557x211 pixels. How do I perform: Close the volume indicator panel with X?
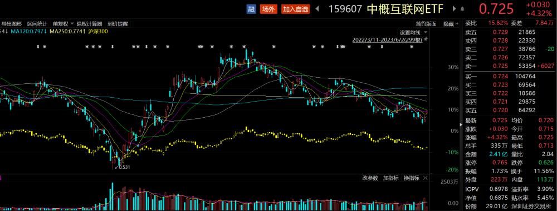pyautogui.click(x=426, y=178)
